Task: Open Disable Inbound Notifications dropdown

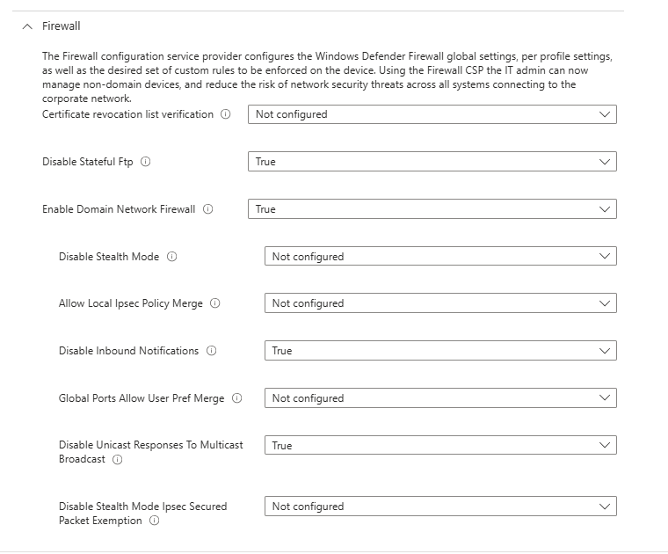Action: coord(440,350)
